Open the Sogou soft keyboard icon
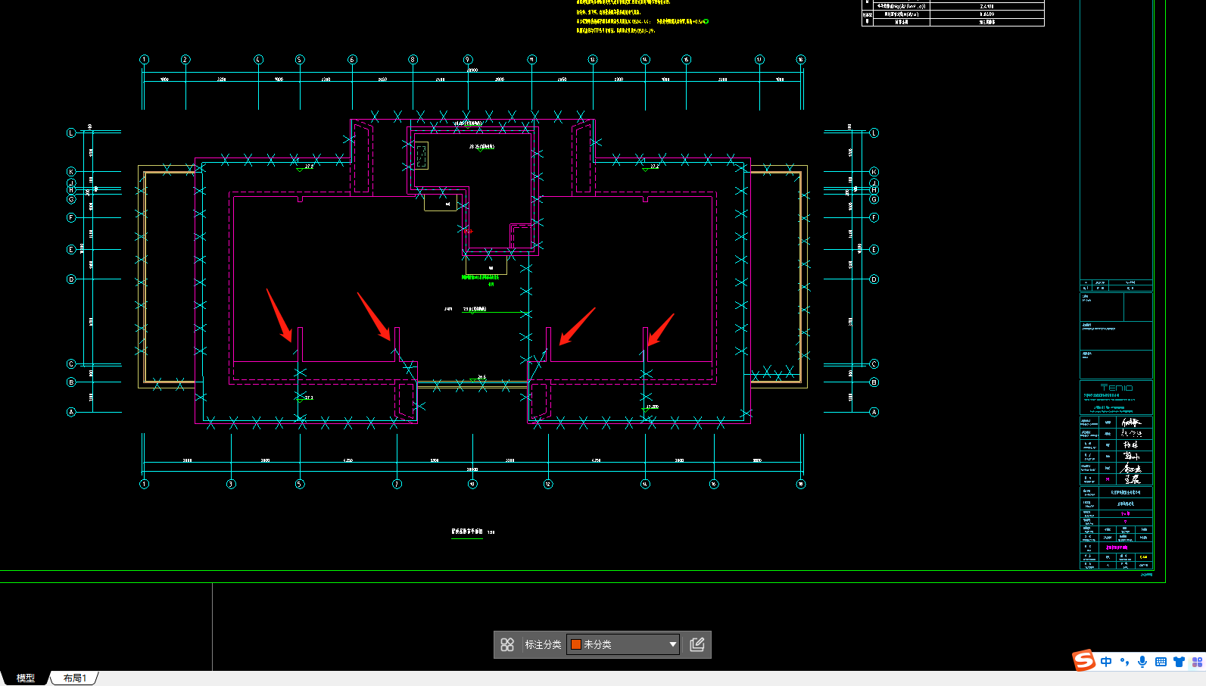The image size is (1206, 686). point(1161,662)
